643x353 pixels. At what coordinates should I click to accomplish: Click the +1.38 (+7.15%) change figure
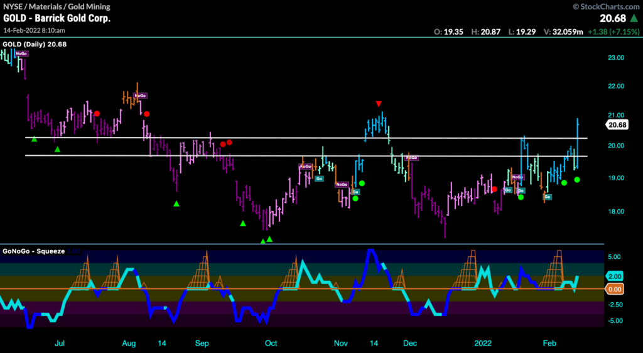613,32
